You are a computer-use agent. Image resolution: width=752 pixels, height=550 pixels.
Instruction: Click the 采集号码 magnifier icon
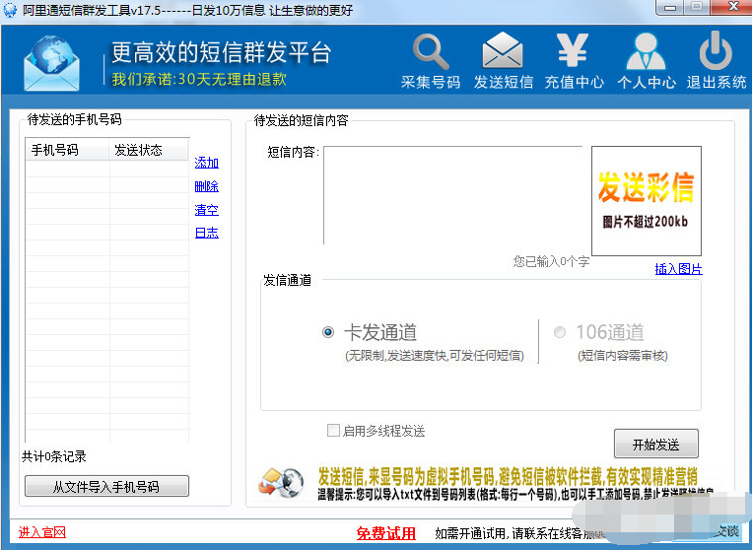[x=431, y=52]
